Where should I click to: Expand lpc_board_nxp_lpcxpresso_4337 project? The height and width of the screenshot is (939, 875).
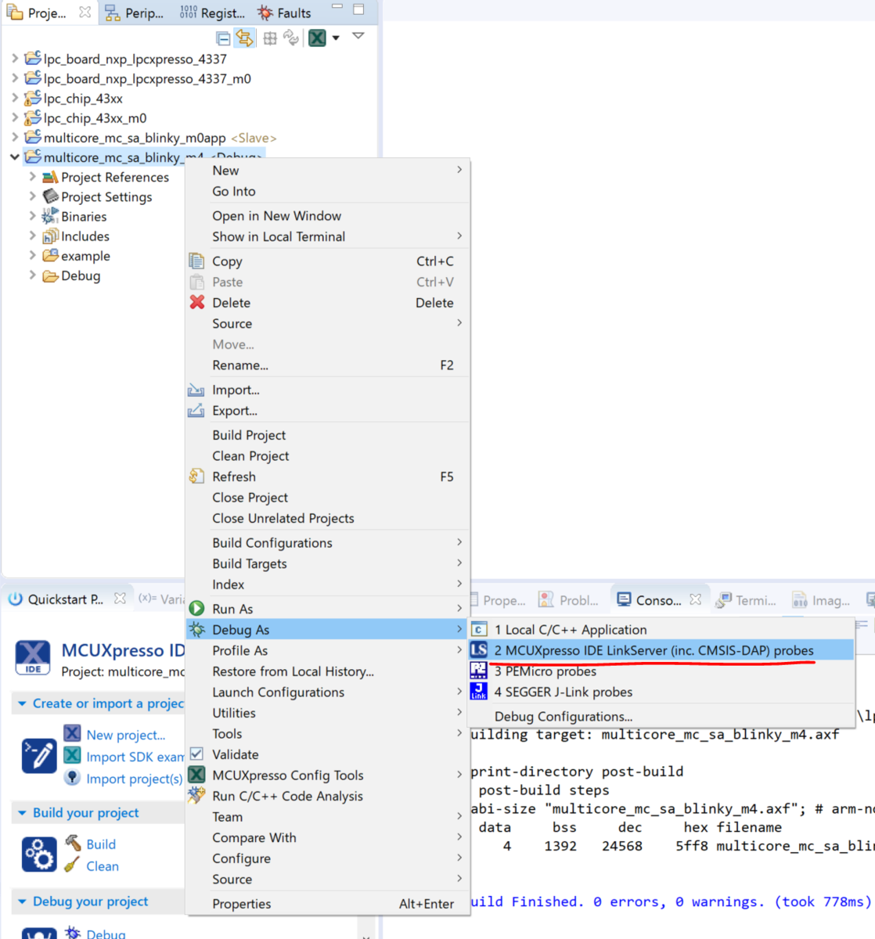pos(15,59)
